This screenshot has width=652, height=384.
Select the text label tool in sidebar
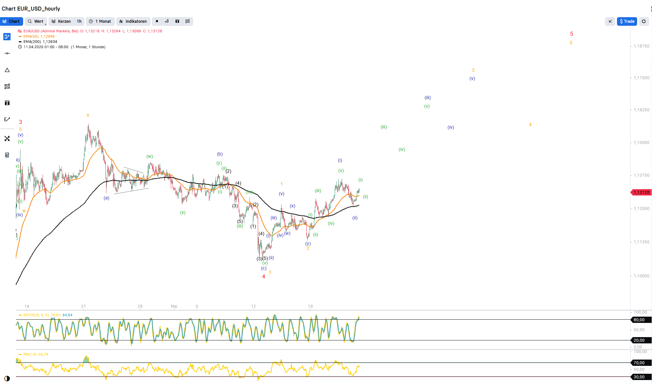click(x=7, y=103)
